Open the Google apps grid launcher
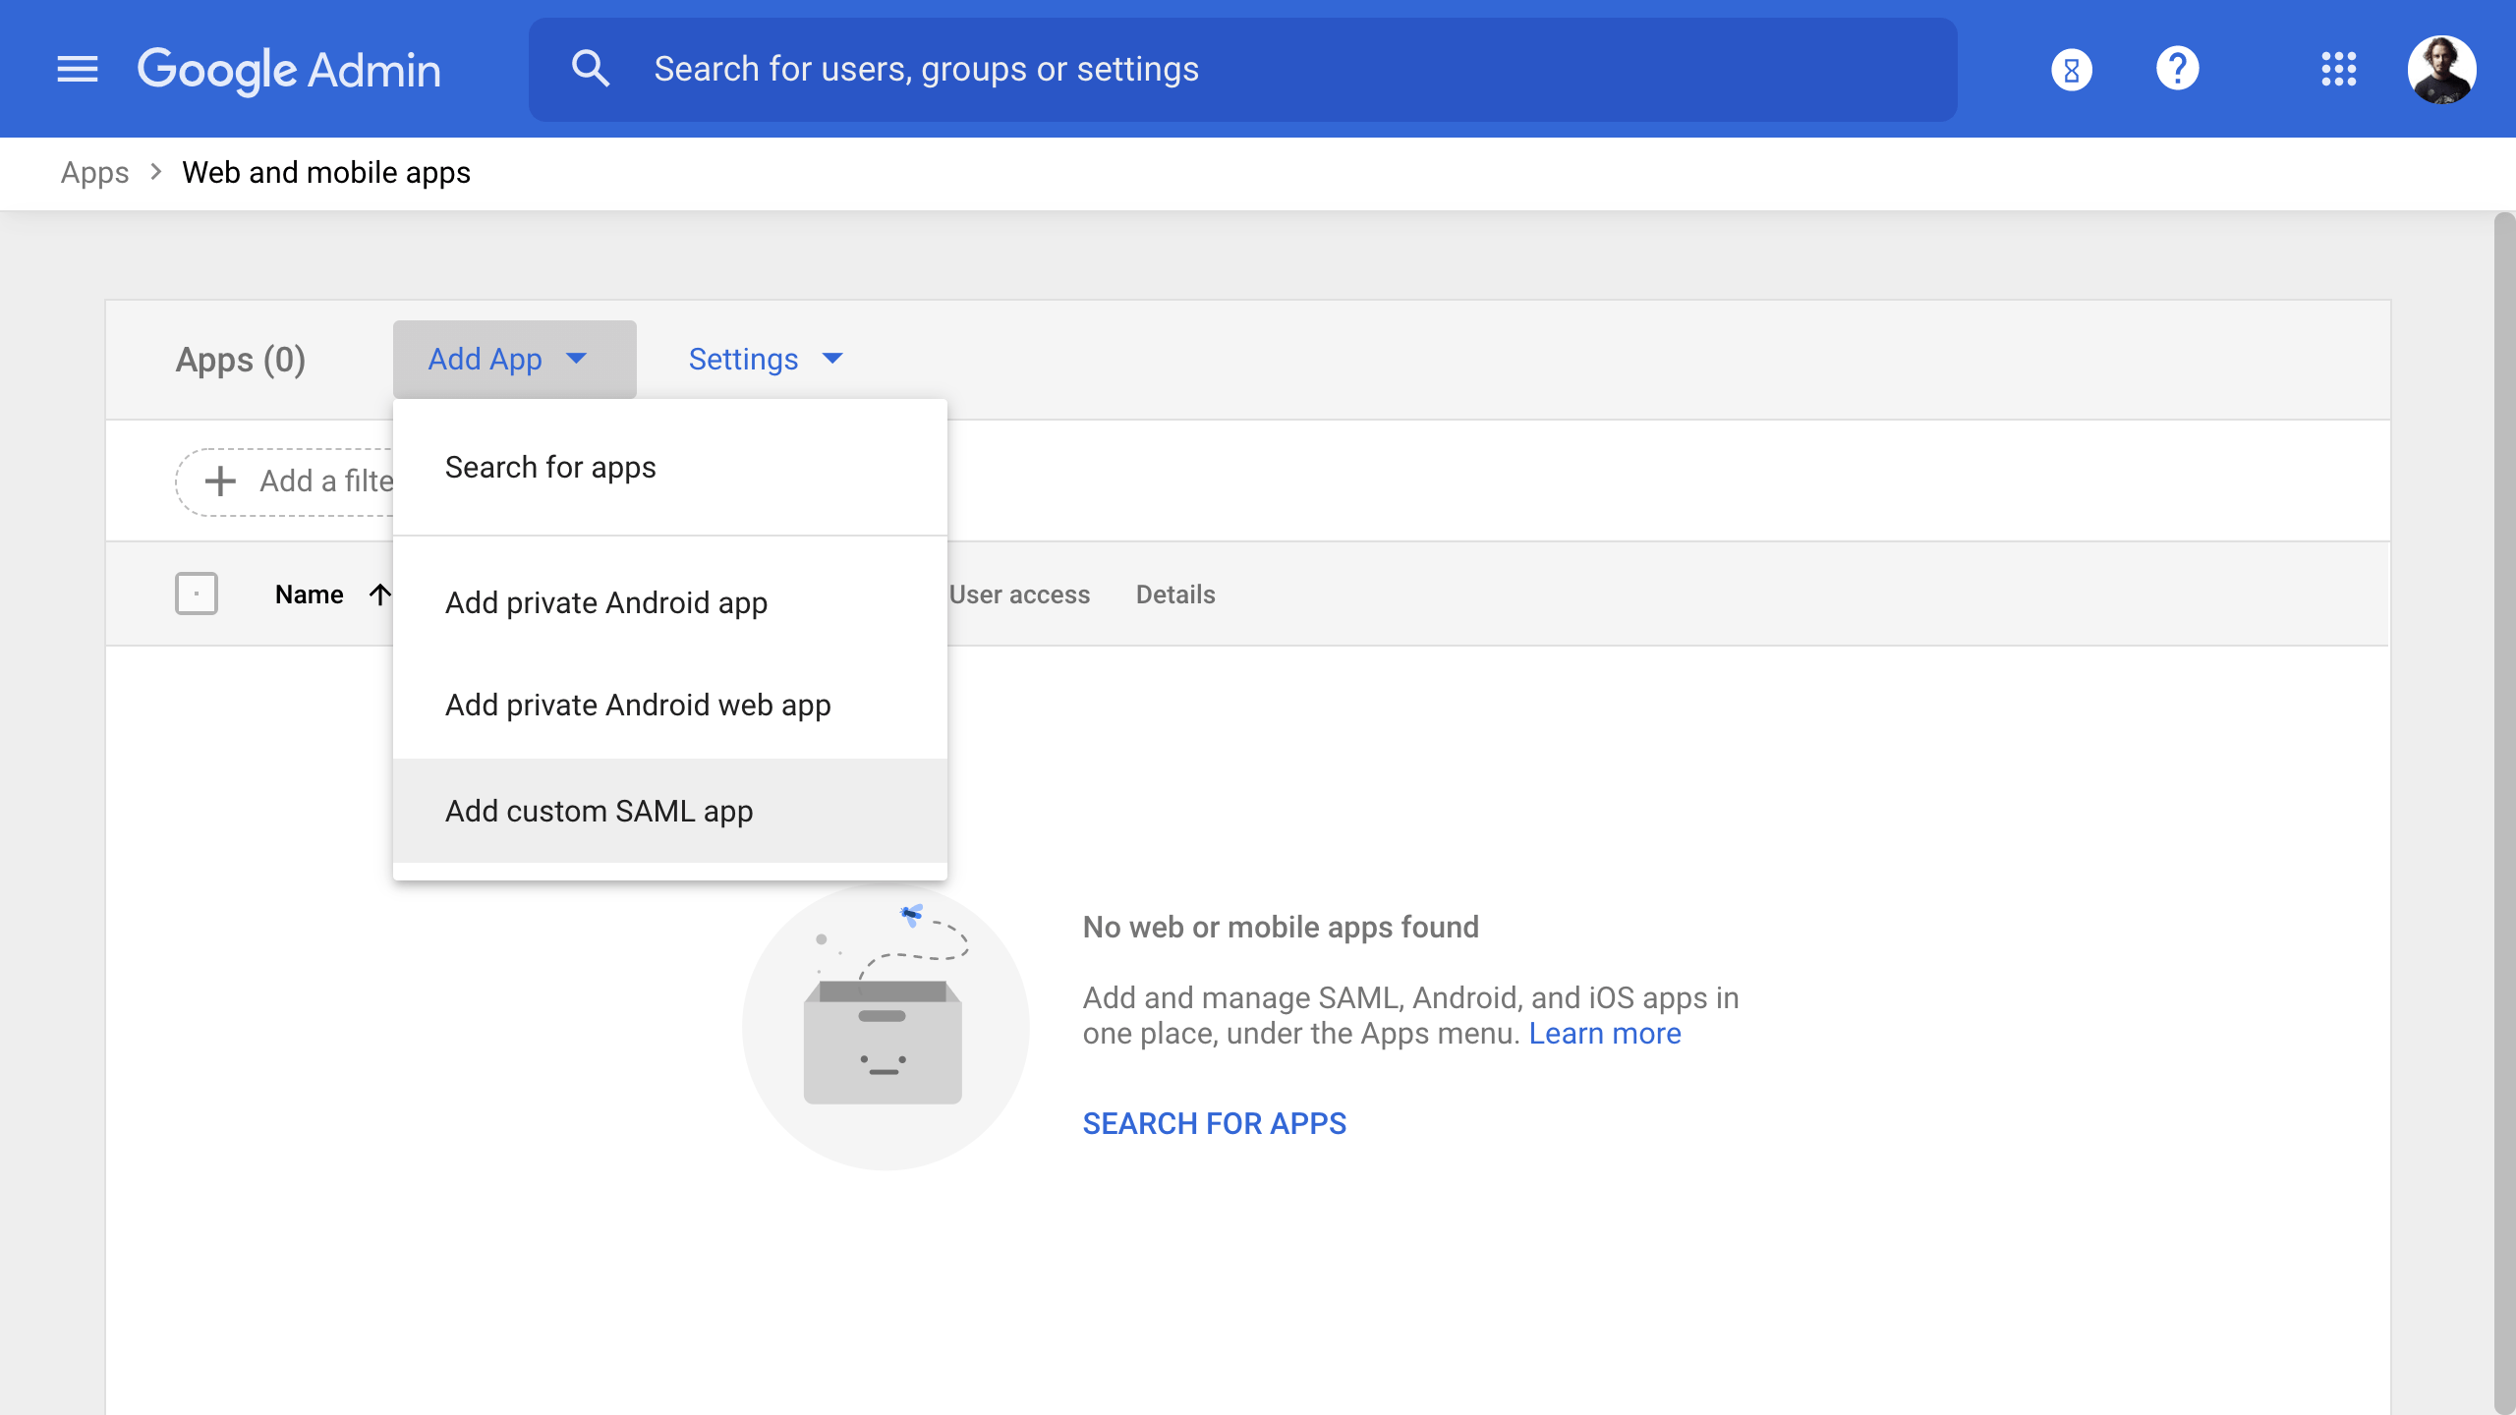The height and width of the screenshot is (1415, 2516). pos(2338,69)
